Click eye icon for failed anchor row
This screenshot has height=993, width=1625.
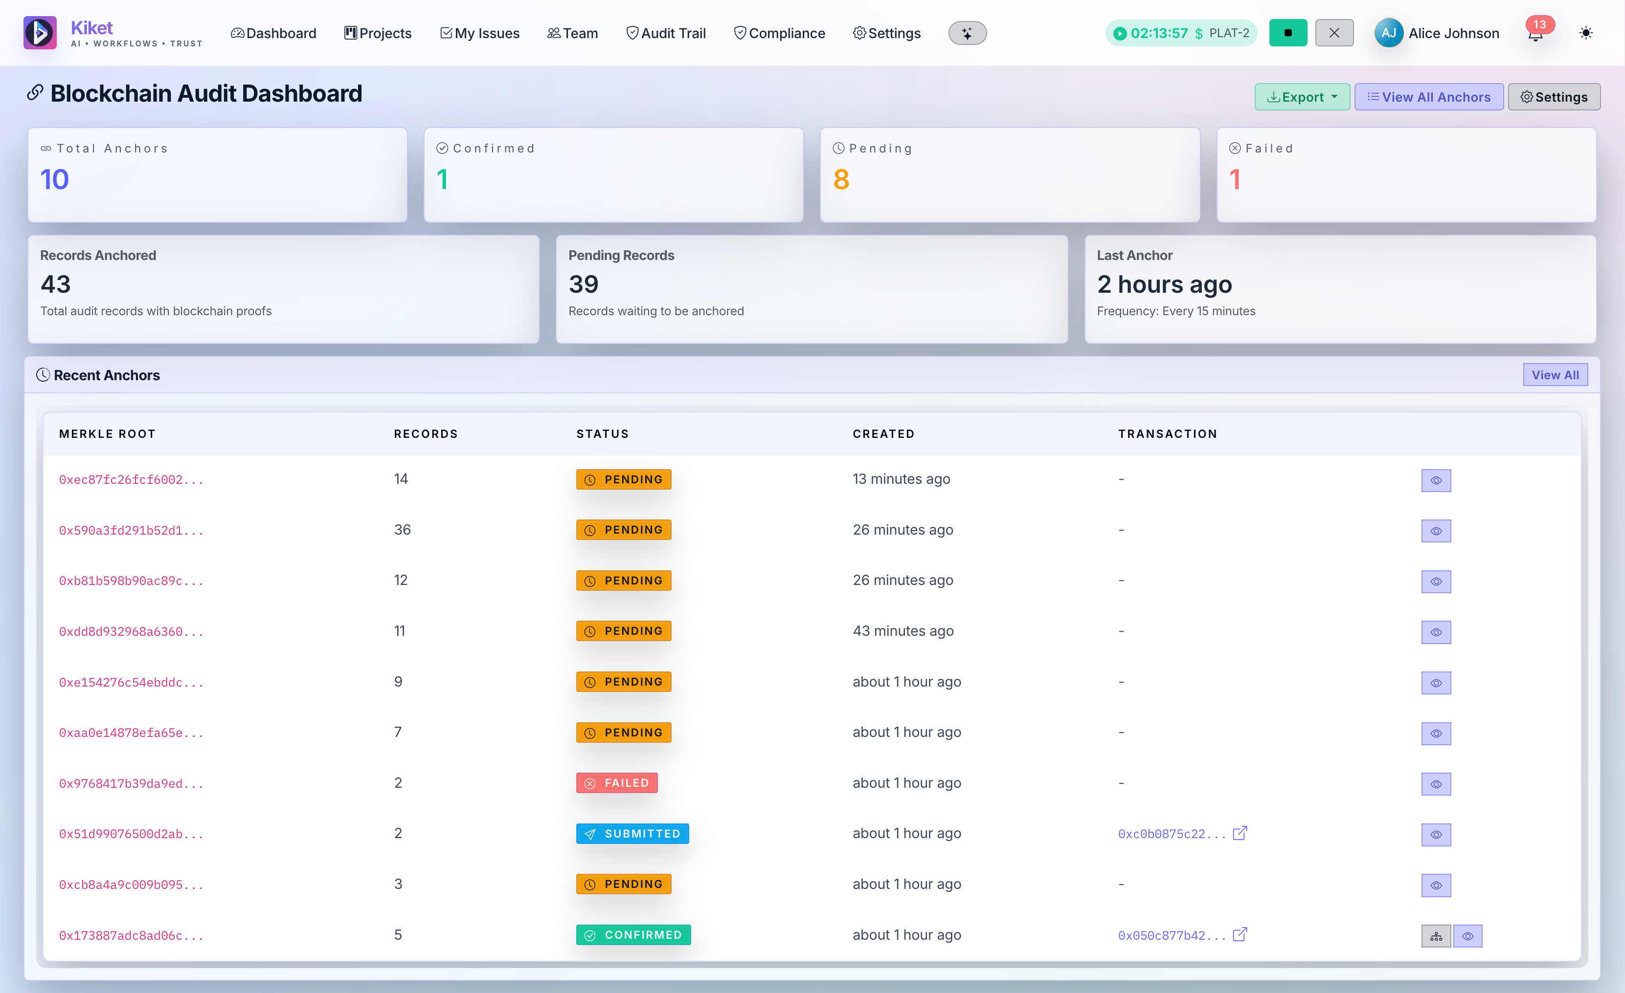pyautogui.click(x=1436, y=784)
